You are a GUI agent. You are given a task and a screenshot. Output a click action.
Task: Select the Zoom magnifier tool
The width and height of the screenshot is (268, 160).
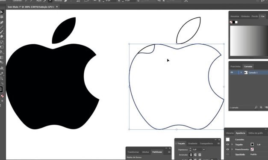[x=2, y=78]
